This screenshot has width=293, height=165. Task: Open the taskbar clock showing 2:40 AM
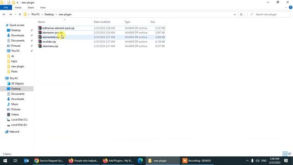click(275, 161)
